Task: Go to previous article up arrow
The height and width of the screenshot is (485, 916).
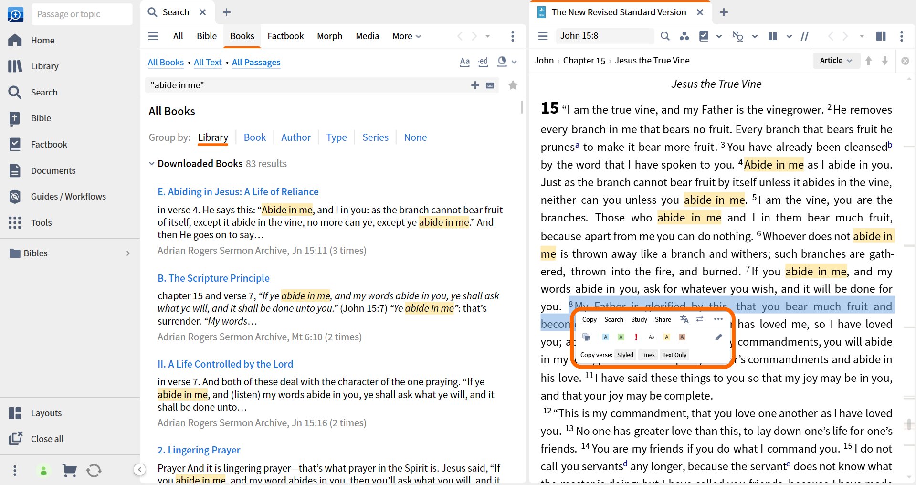Action: tap(869, 61)
